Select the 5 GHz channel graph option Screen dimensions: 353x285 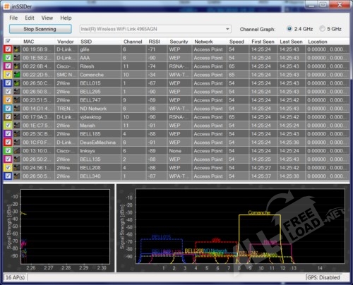click(322, 29)
